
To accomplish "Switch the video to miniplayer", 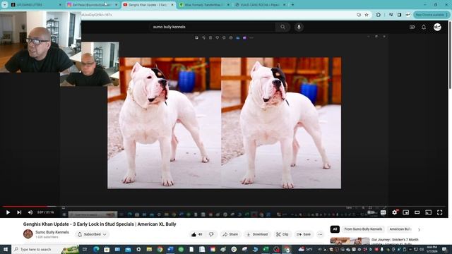I will (405, 212).
